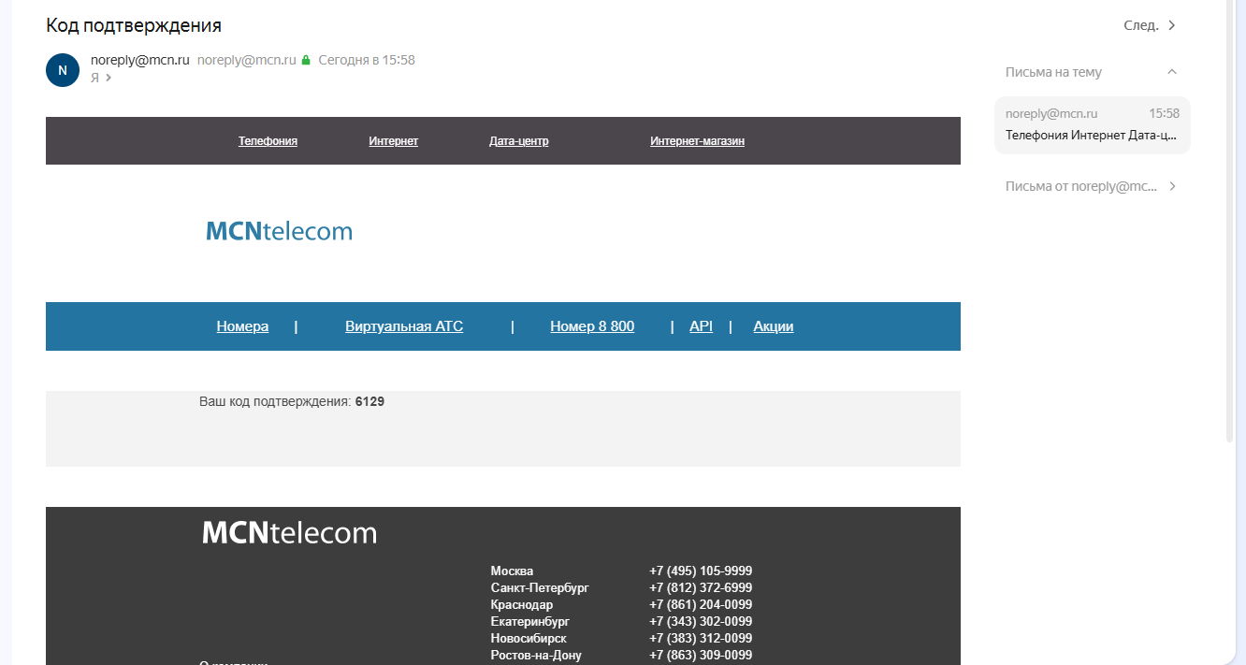
Task: Click the Moscow phone +7 (495) 105-9999
Action: pyautogui.click(x=701, y=571)
